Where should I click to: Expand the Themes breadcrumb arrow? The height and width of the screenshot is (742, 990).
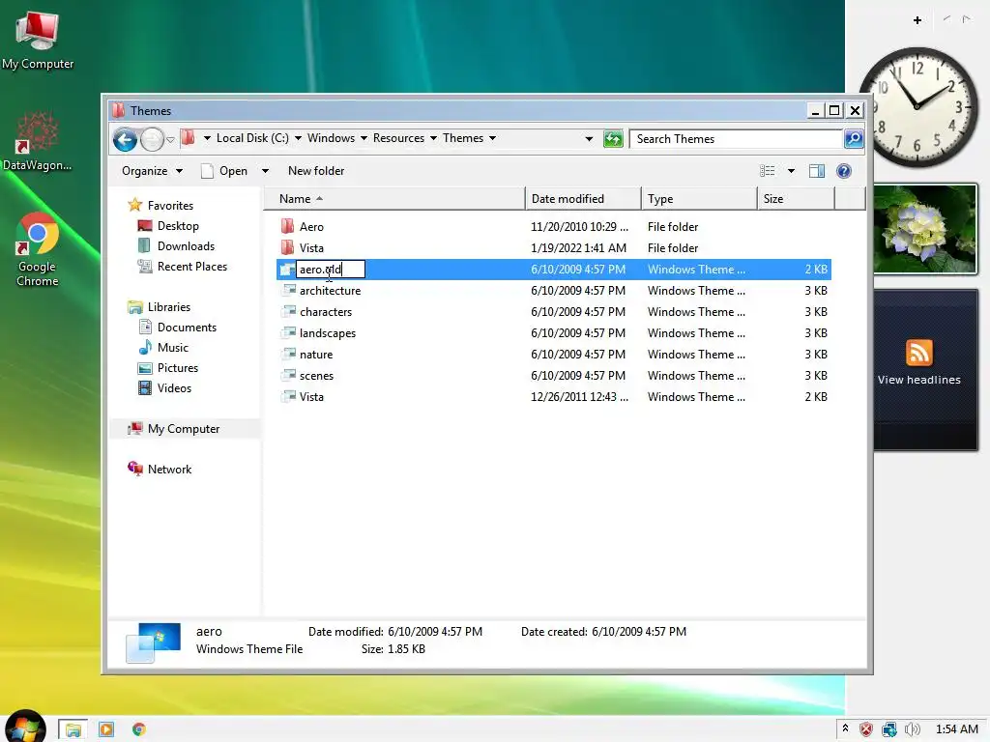(492, 138)
